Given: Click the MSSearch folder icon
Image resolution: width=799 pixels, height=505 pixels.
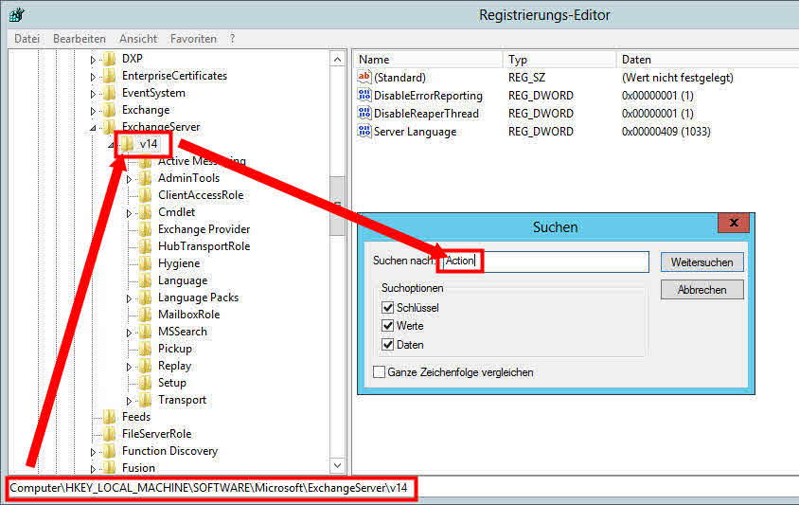Looking at the screenshot, I should (145, 332).
